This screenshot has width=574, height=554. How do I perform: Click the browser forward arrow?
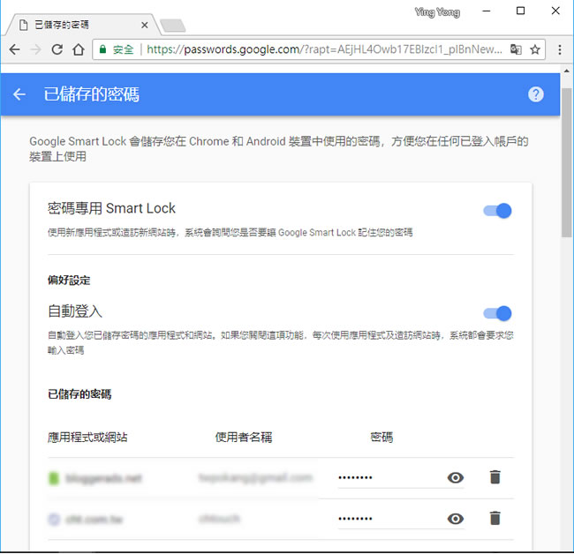35,49
